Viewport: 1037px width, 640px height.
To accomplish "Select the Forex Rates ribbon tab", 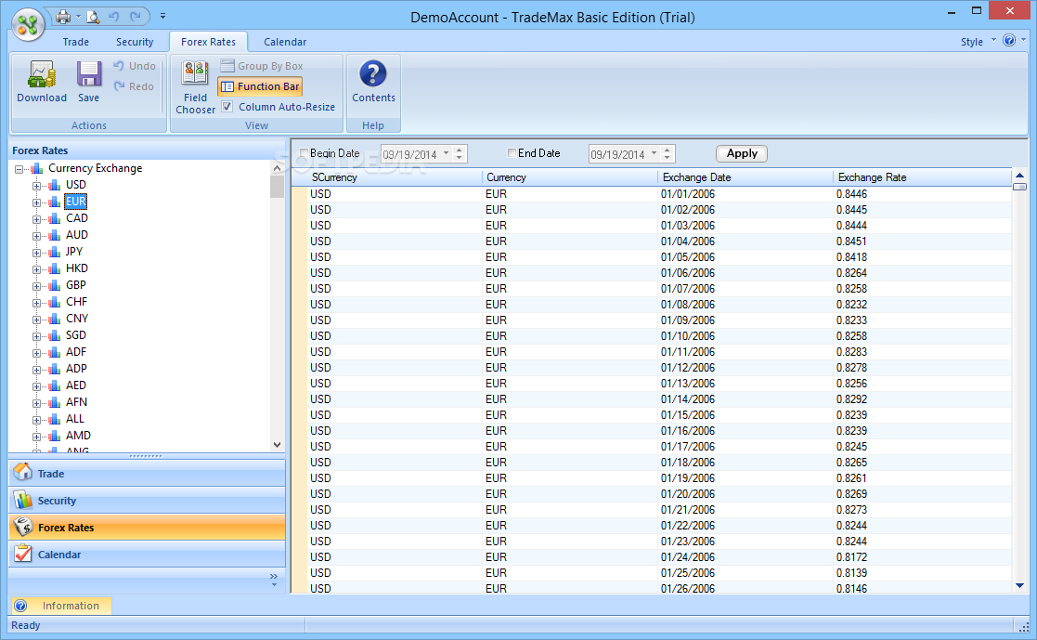I will tap(208, 42).
